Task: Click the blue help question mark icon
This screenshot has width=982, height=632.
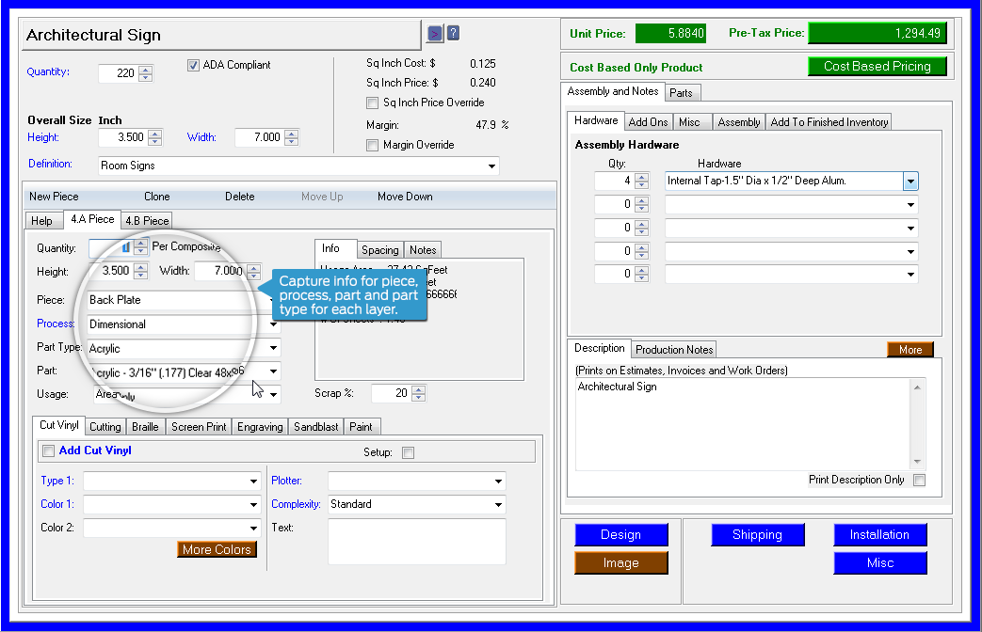Action: click(x=453, y=34)
